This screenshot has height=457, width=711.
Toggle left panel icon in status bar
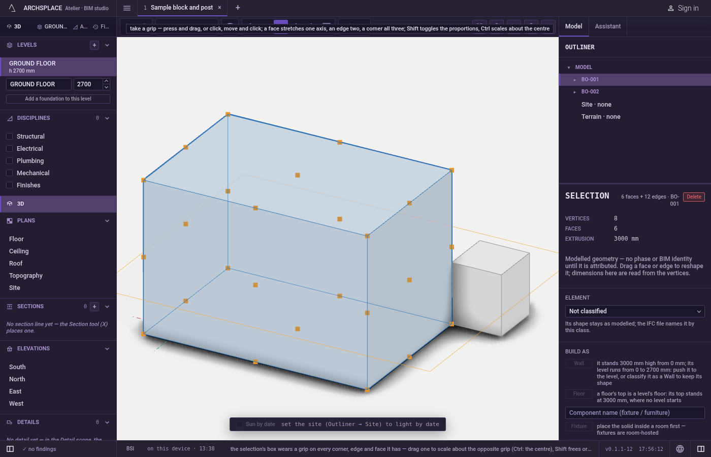coord(10,449)
